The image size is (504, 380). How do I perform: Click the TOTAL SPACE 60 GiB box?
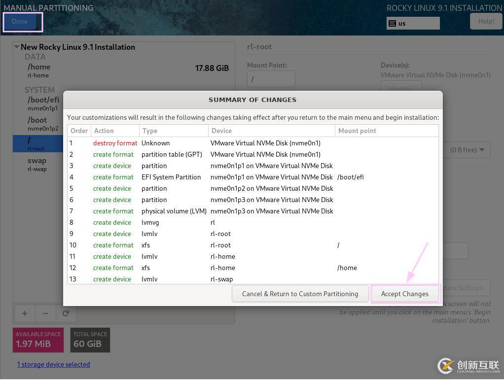click(90, 340)
